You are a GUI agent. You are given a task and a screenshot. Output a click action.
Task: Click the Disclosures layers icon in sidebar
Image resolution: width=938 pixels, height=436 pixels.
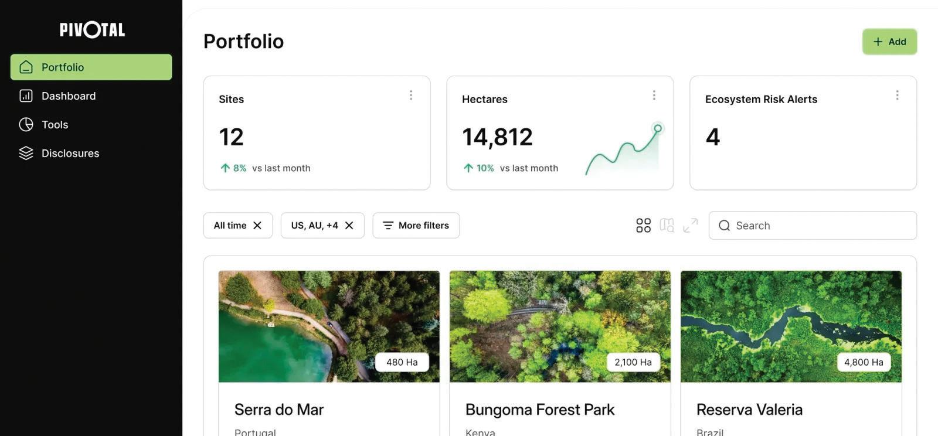(26, 153)
